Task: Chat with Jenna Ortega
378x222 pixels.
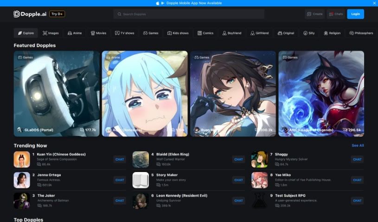Action: [x=120, y=180]
